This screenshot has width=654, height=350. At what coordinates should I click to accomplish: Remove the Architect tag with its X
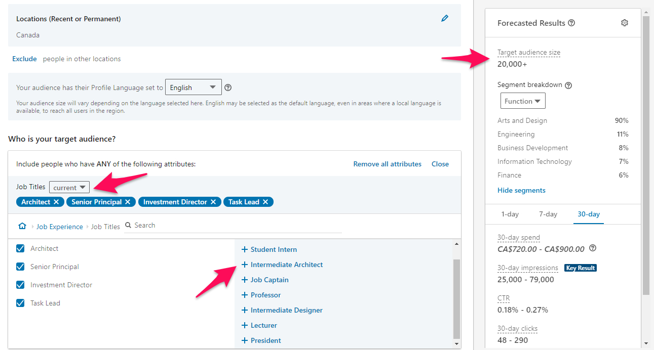pyautogui.click(x=56, y=202)
